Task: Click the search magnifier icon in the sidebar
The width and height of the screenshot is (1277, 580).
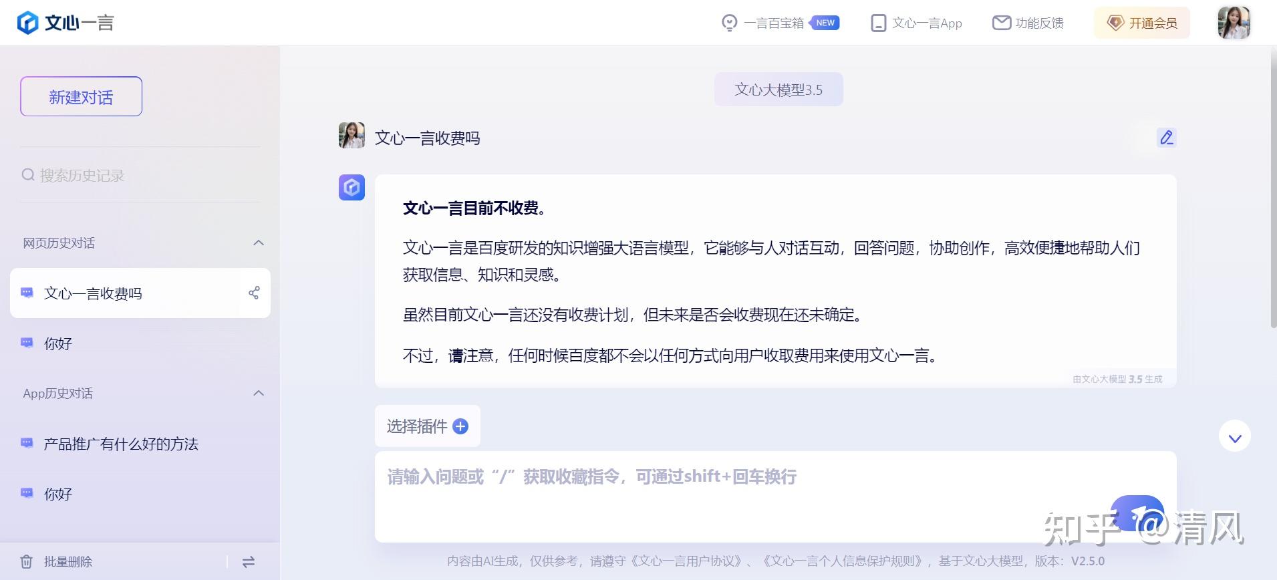Action: tap(28, 175)
